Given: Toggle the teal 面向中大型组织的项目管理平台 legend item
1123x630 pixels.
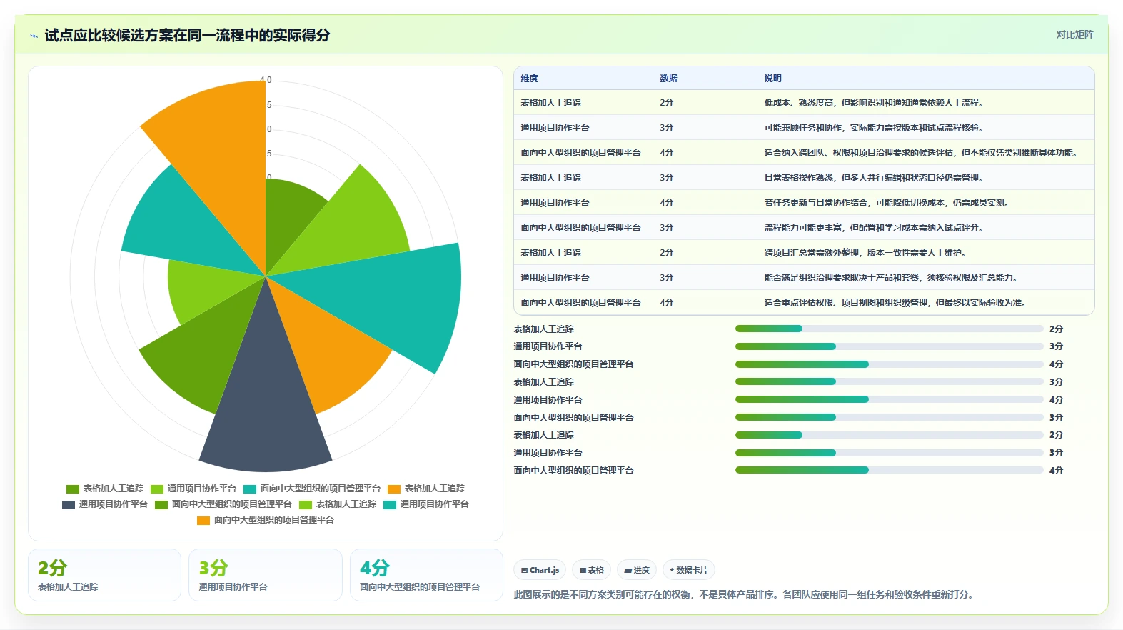Looking at the screenshot, I should [x=312, y=489].
